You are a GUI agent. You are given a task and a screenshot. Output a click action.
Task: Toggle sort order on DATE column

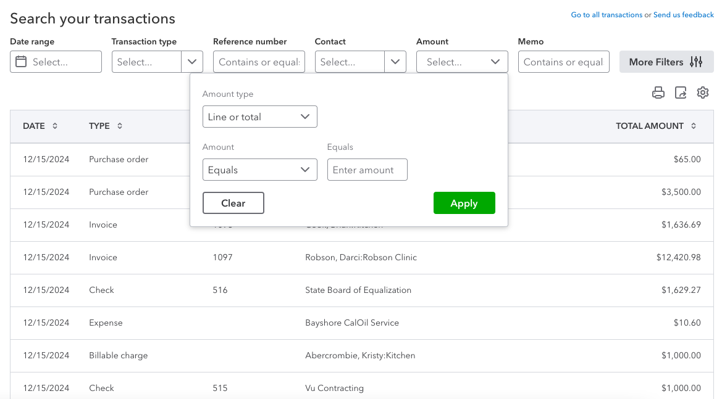(54, 126)
